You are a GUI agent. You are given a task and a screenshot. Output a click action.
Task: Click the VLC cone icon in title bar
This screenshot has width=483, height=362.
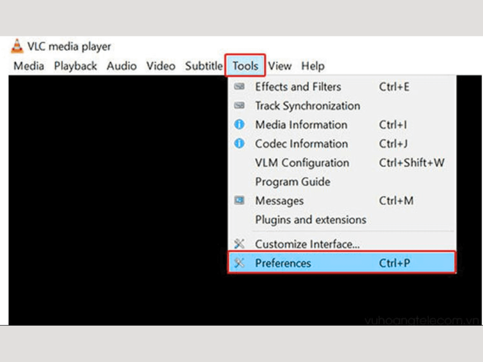17,46
